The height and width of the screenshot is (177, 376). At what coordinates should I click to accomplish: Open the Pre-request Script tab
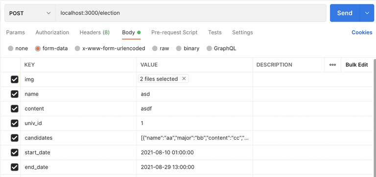(x=174, y=32)
